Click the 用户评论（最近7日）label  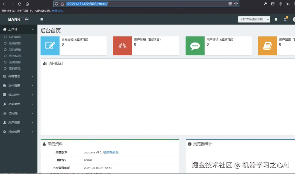(220, 40)
